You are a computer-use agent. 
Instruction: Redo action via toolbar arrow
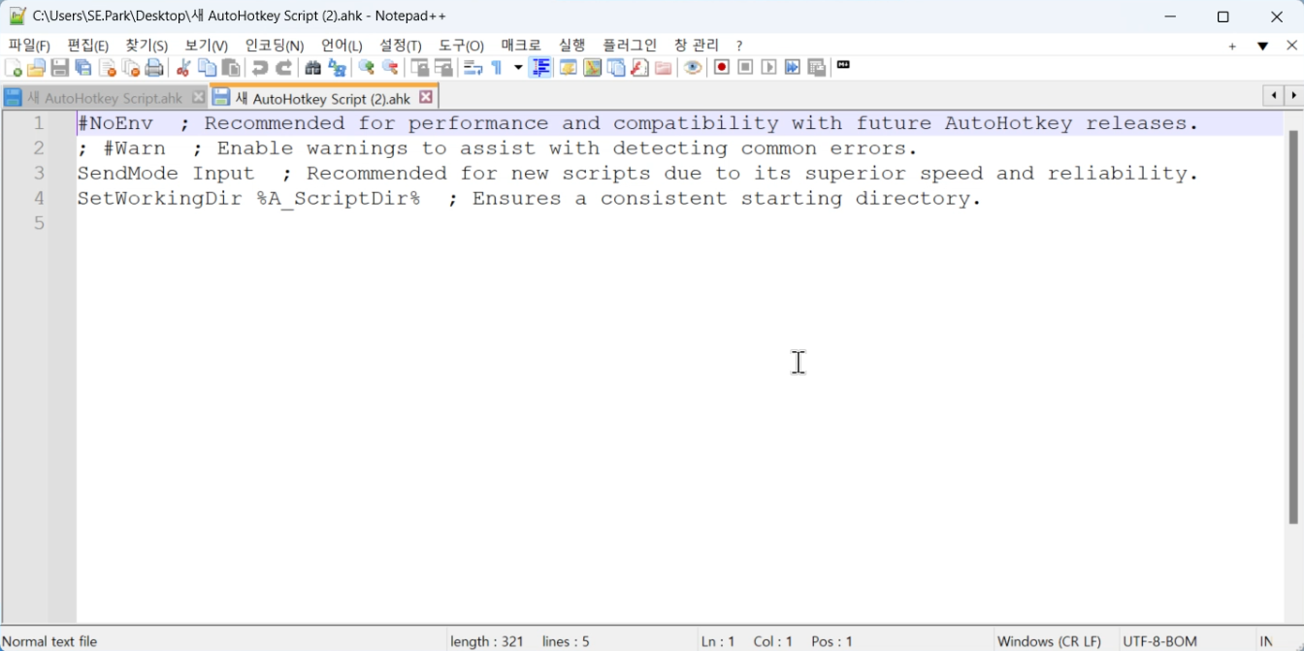283,68
